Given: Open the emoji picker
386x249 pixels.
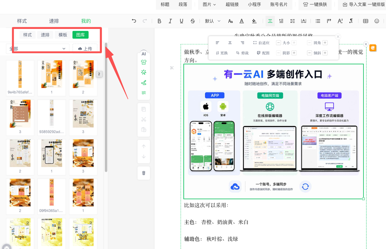Looking at the screenshot, I should [x=377, y=21].
